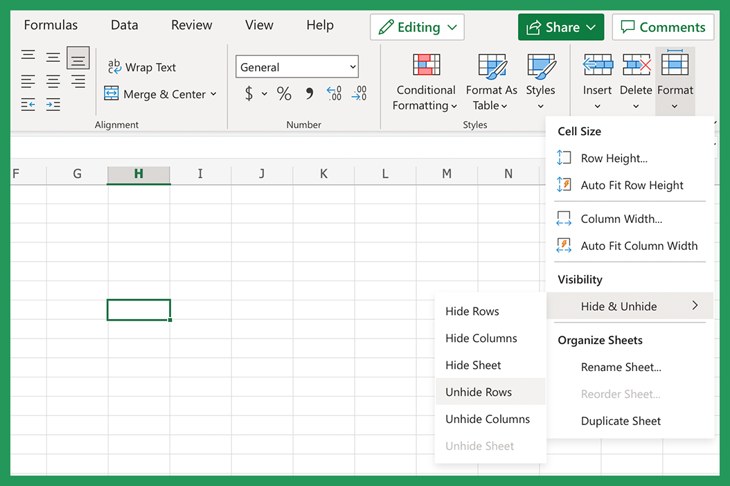Open the Comments panel

[662, 27]
